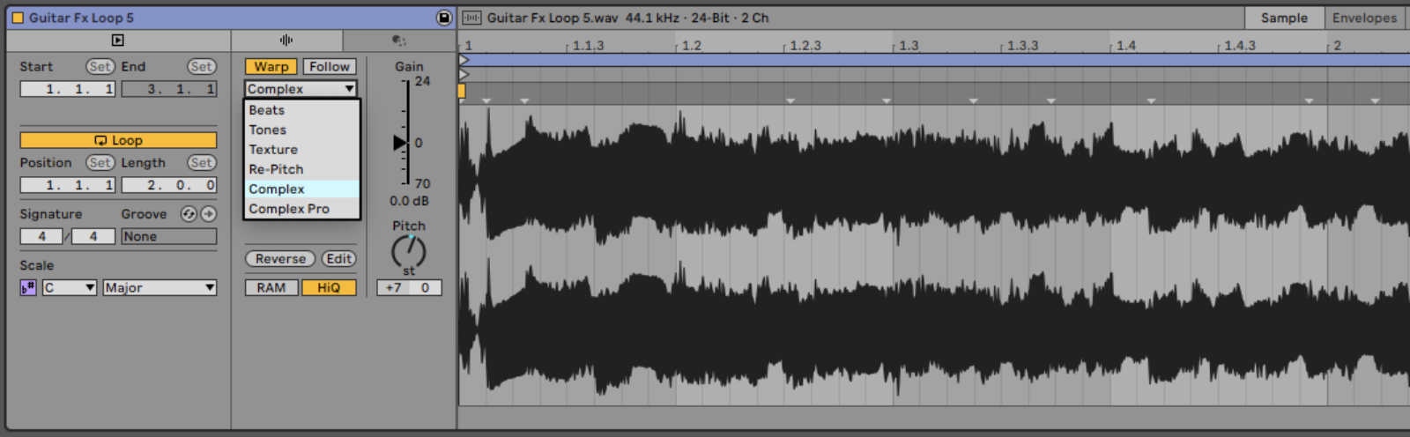Switch to the Envelopes tab
The height and width of the screenshot is (437, 1410).
point(1364,18)
